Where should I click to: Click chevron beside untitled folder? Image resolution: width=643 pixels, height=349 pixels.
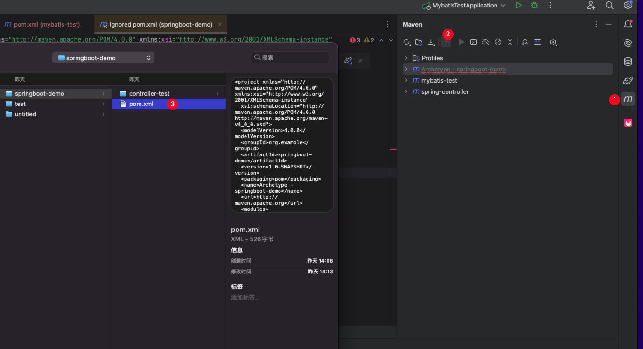(x=103, y=114)
